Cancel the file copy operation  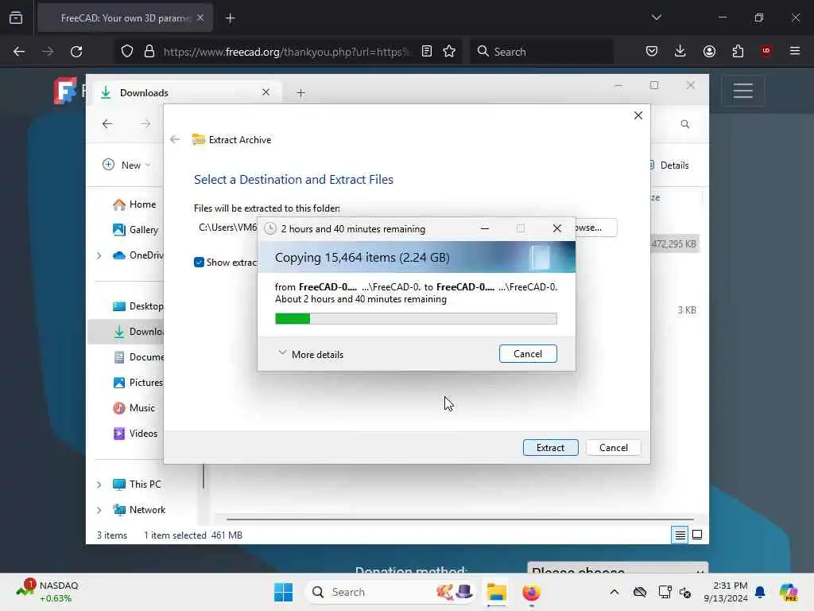tap(528, 354)
